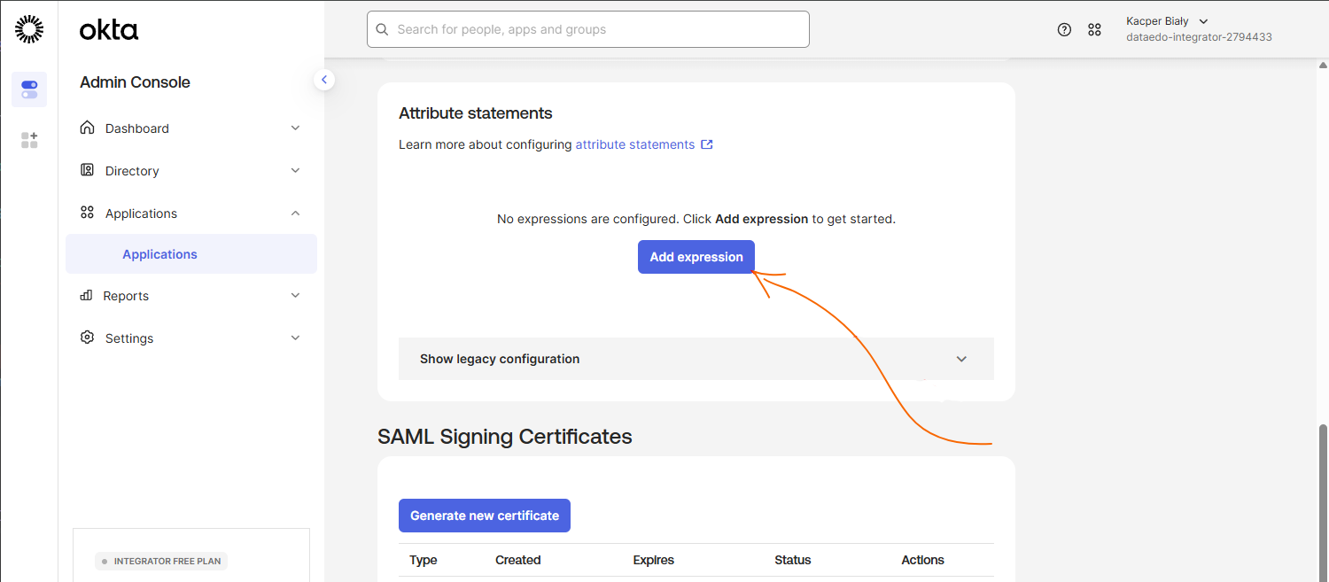Open the Reports menu item

126,296
